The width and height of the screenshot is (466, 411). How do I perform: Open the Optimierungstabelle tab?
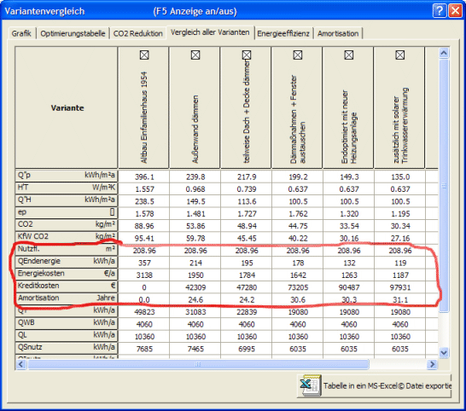click(73, 33)
